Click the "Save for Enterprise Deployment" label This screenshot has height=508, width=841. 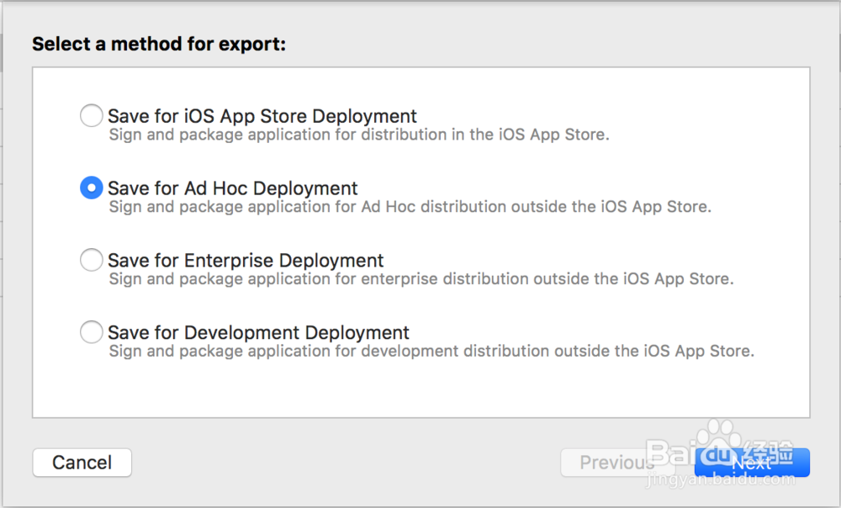tap(246, 261)
